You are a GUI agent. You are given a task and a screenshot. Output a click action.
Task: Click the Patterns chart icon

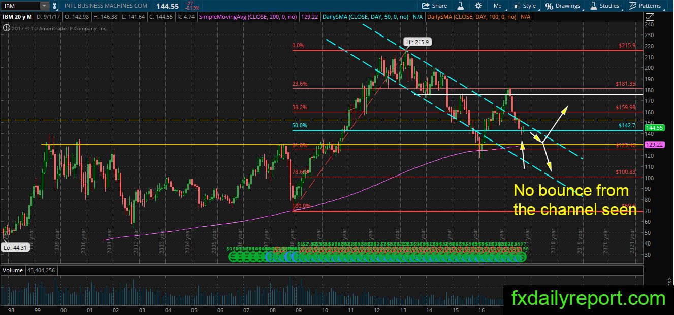point(632,6)
